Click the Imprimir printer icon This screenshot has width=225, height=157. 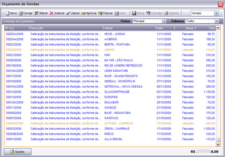coord(166,13)
